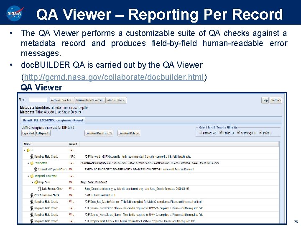Viewport: 301px width, 226px height.
Task: Select the Stop_Date tree label
Action: click(x=44, y=182)
